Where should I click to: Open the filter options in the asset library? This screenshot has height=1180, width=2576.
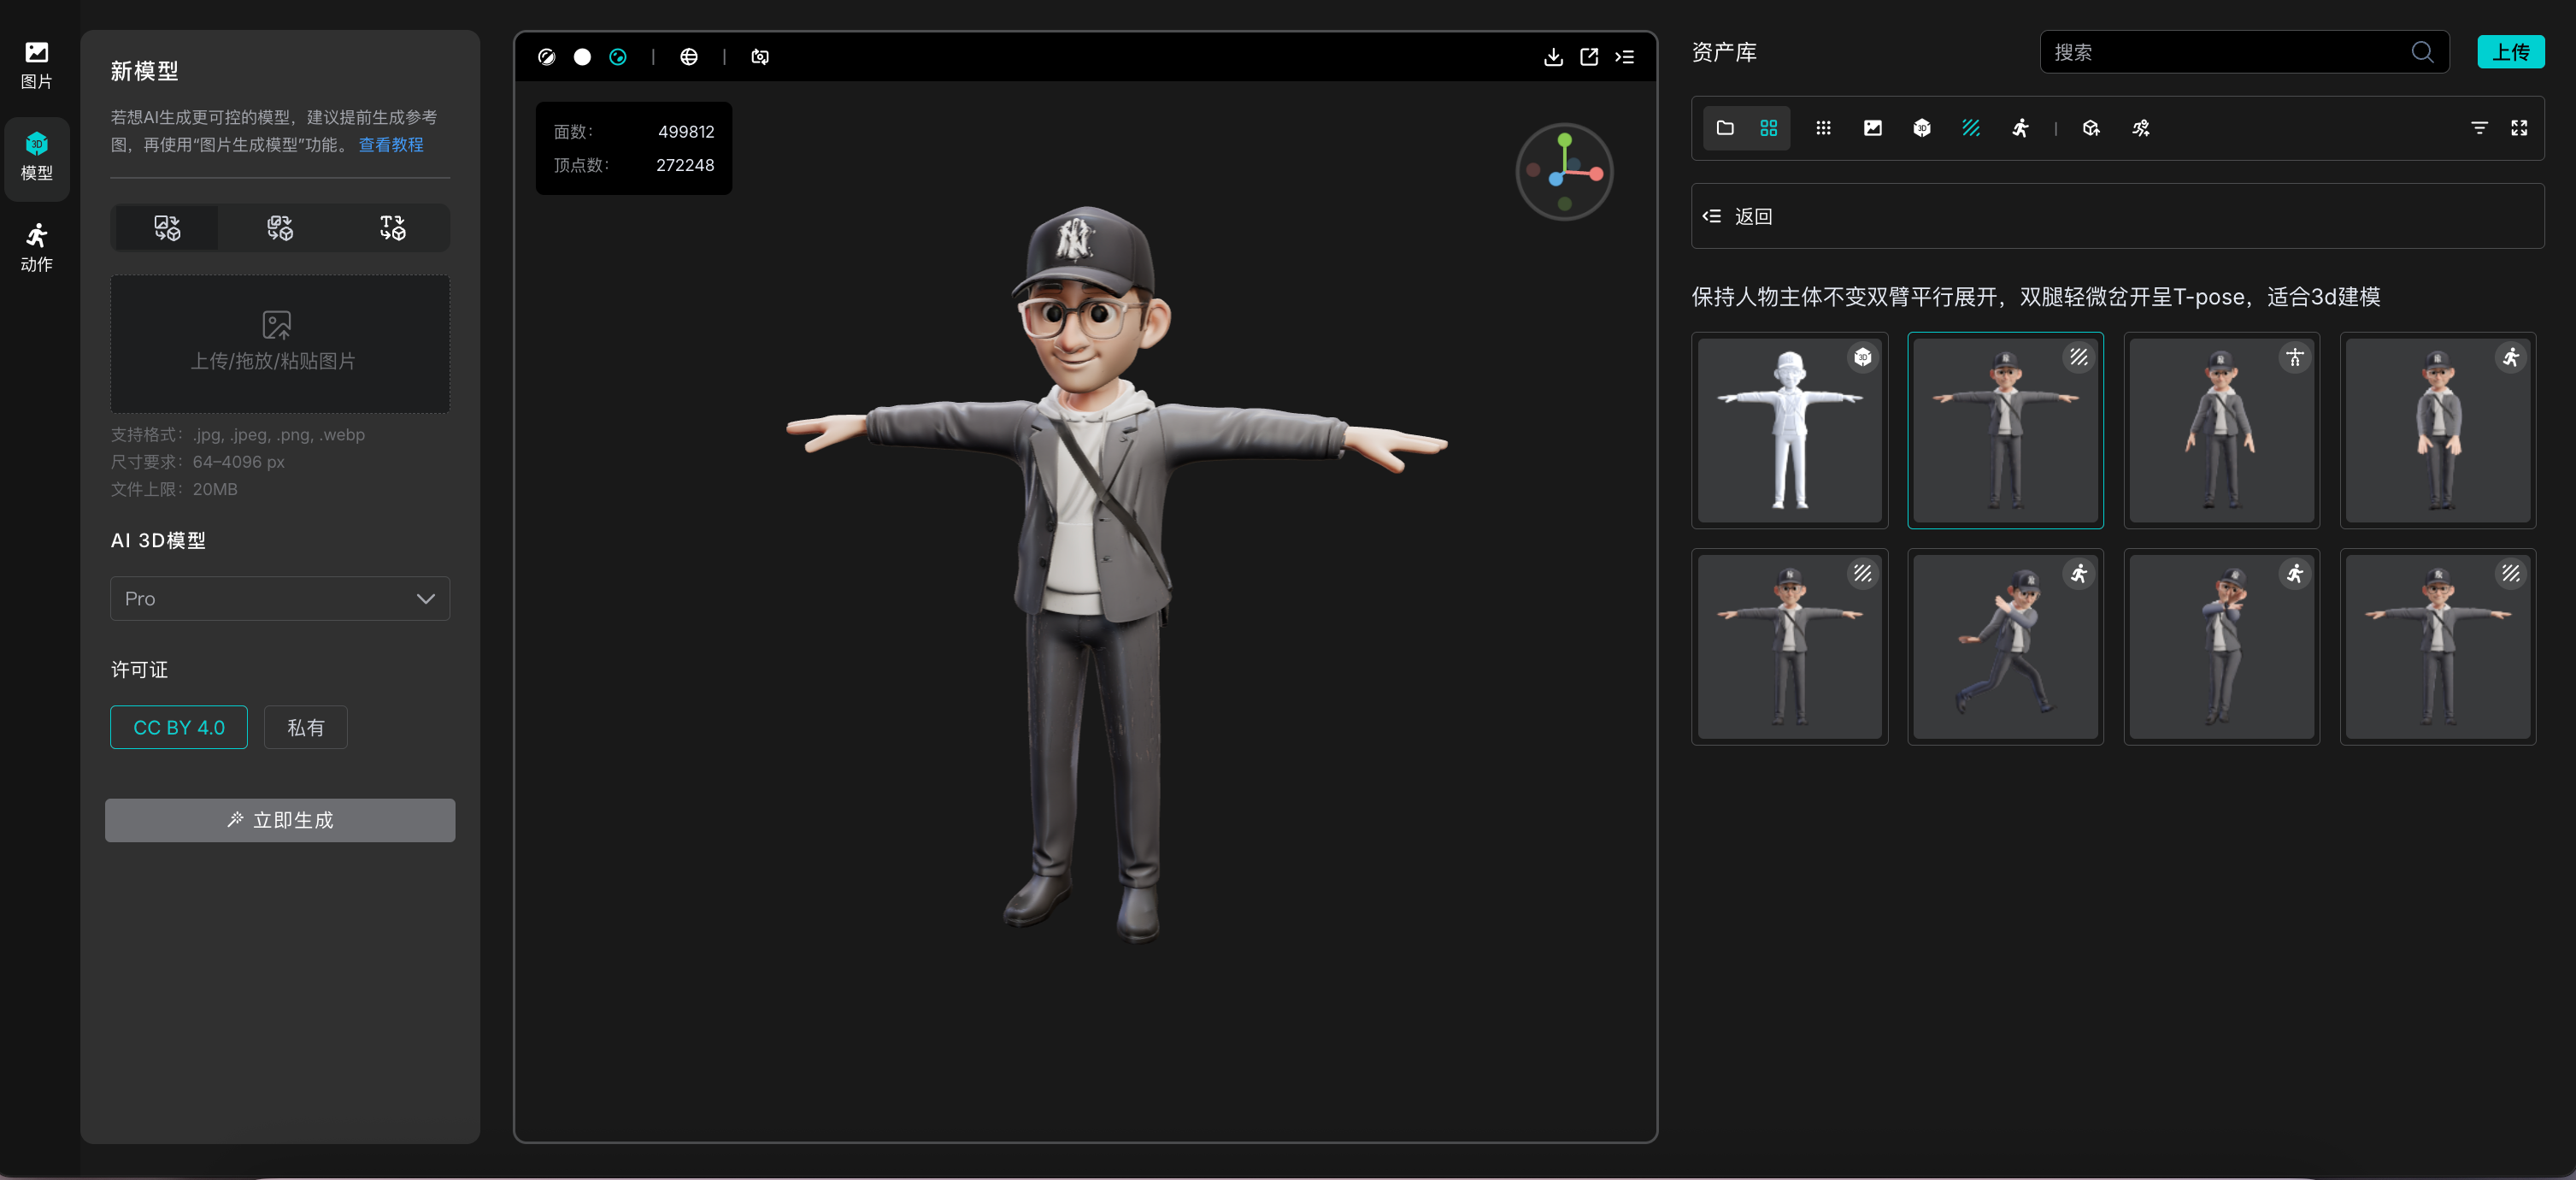click(x=2480, y=127)
